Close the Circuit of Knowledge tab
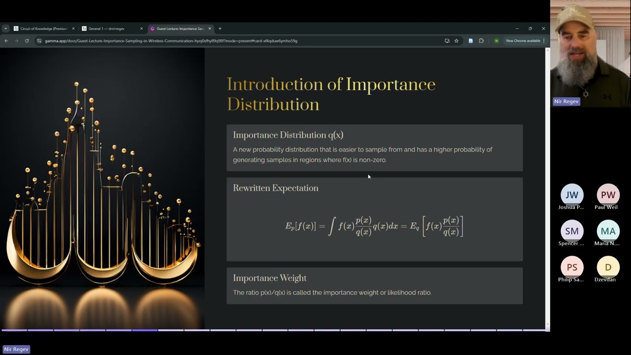The width and height of the screenshot is (631, 355). [x=73, y=29]
